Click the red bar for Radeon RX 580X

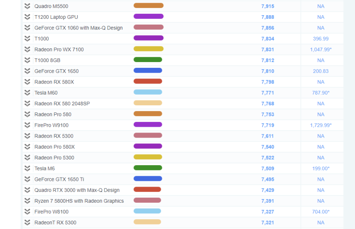(148, 81)
